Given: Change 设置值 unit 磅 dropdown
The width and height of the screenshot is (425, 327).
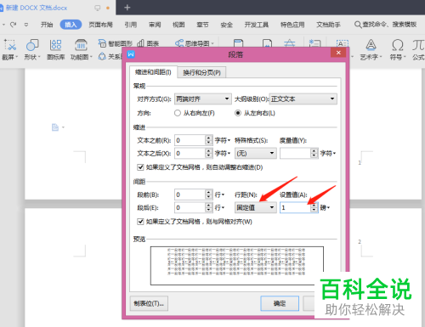Looking at the screenshot, I should pyautogui.click(x=325, y=207).
